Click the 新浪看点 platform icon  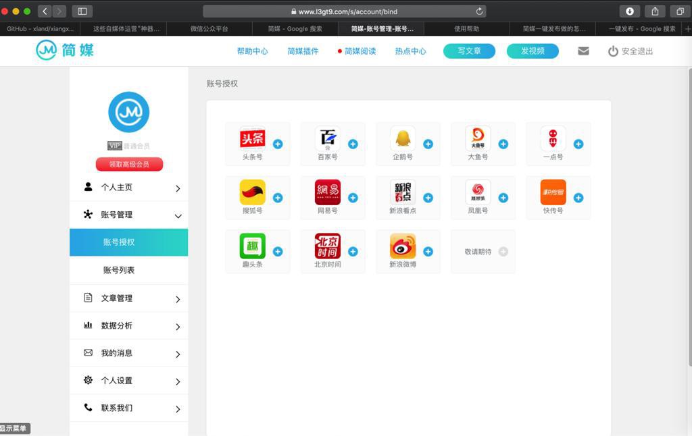tap(403, 192)
